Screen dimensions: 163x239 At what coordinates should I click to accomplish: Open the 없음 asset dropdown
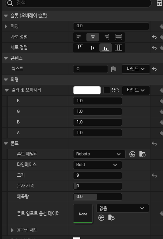123,208
